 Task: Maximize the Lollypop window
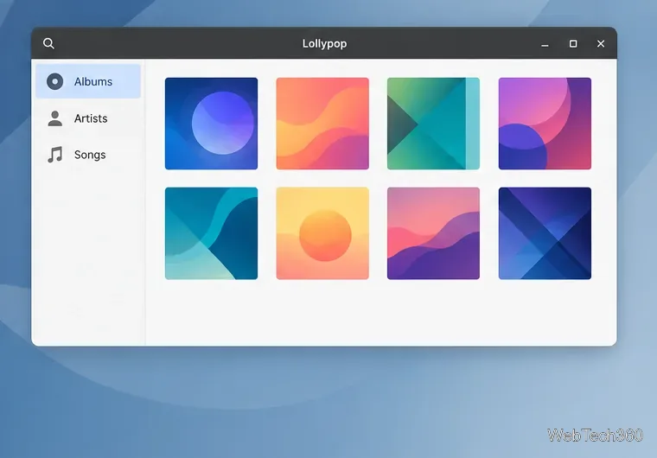[573, 43]
